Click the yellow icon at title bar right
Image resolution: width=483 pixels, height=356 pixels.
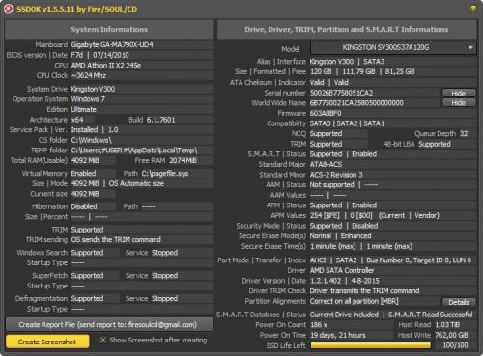pyautogui.click(x=473, y=9)
